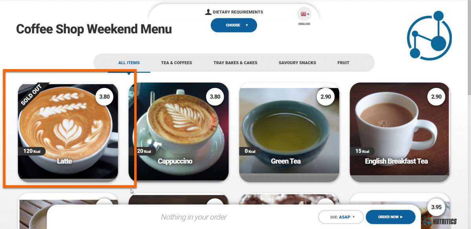Open the CHOOSE dietary requirements dropdown
This screenshot has height=229, width=471.
234,25
